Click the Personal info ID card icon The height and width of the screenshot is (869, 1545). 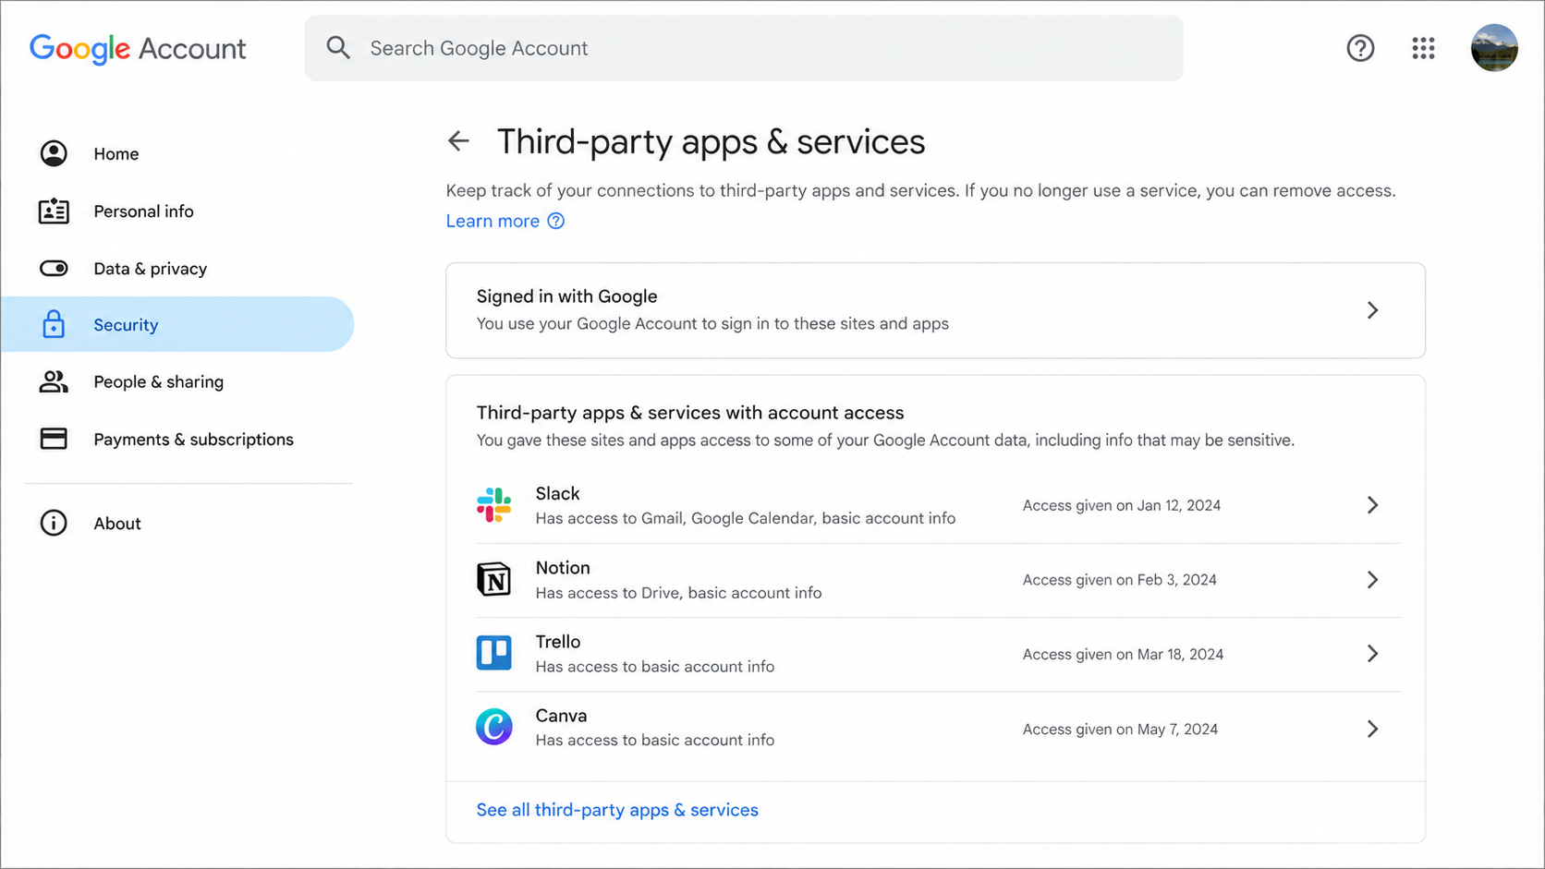[x=54, y=211]
